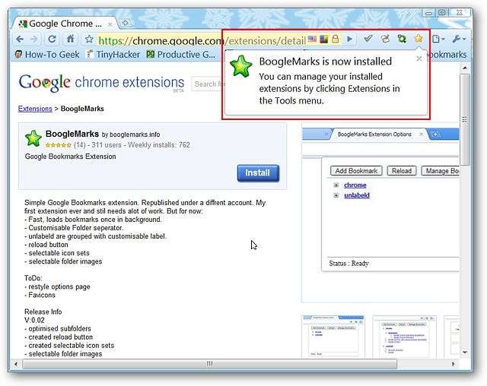Click Add Bookmark in the preview screenshot
Image resolution: width=487 pixels, height=386 pixels.
point(356,171)
